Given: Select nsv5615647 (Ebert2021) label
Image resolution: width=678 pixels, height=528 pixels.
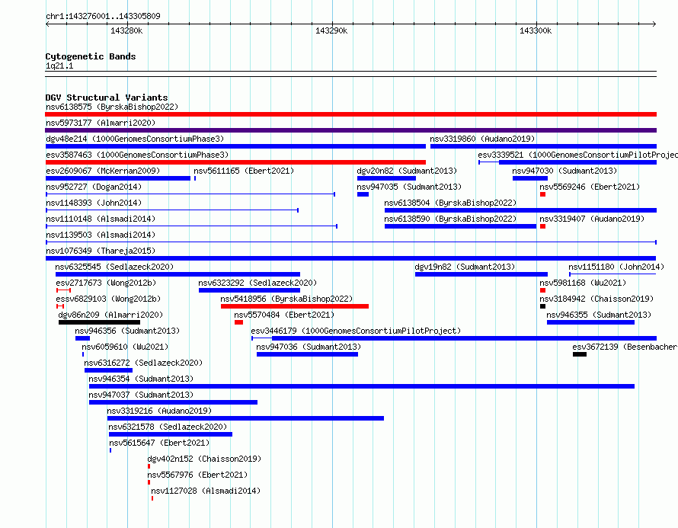Looking at the screenshot, I should tap(159, 443).
